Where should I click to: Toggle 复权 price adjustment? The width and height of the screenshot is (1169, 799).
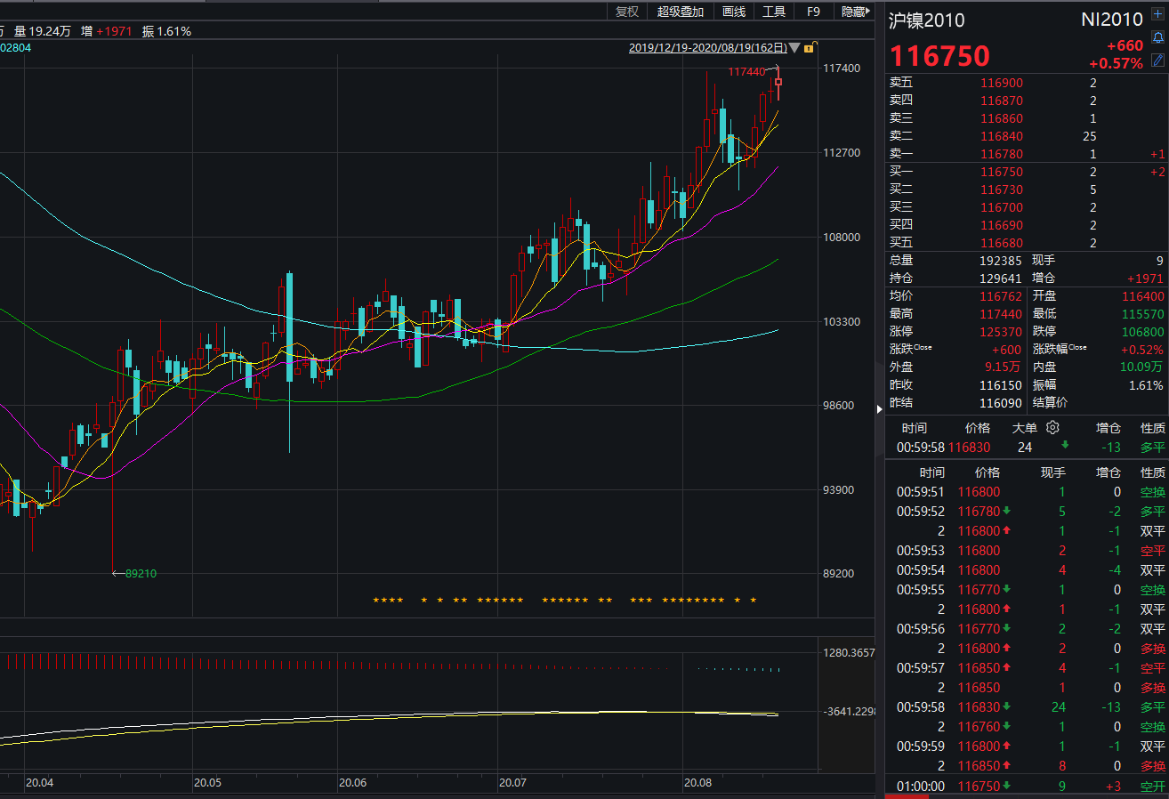point(627,12)
